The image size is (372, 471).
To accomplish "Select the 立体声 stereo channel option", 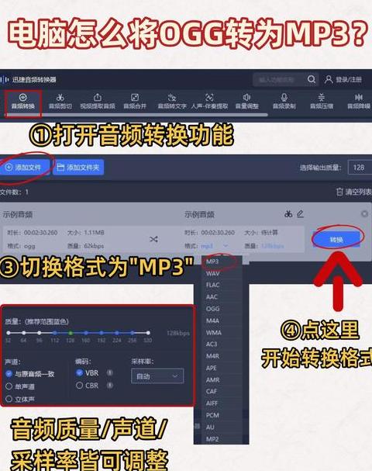I will [x=20, y=399].
